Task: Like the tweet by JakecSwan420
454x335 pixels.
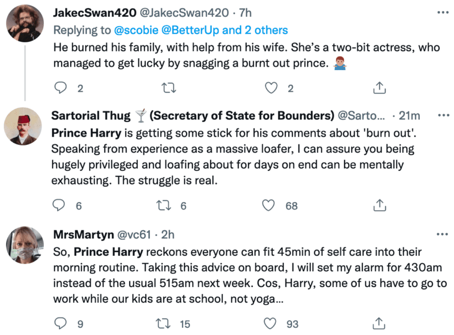Action: 271,88
